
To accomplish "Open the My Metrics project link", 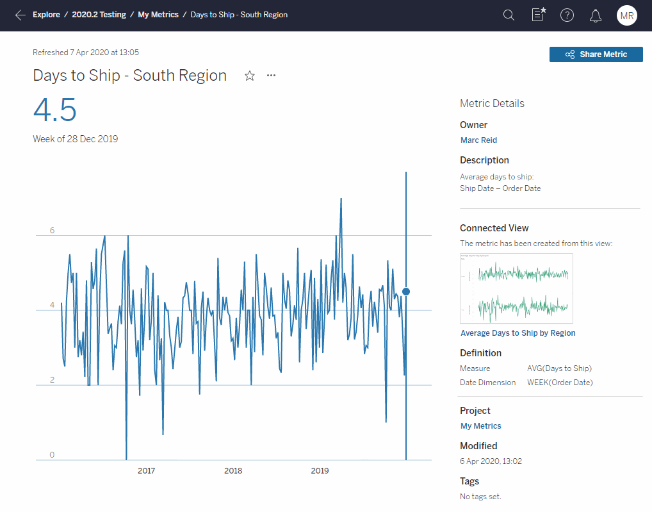I will click(480, 426).
